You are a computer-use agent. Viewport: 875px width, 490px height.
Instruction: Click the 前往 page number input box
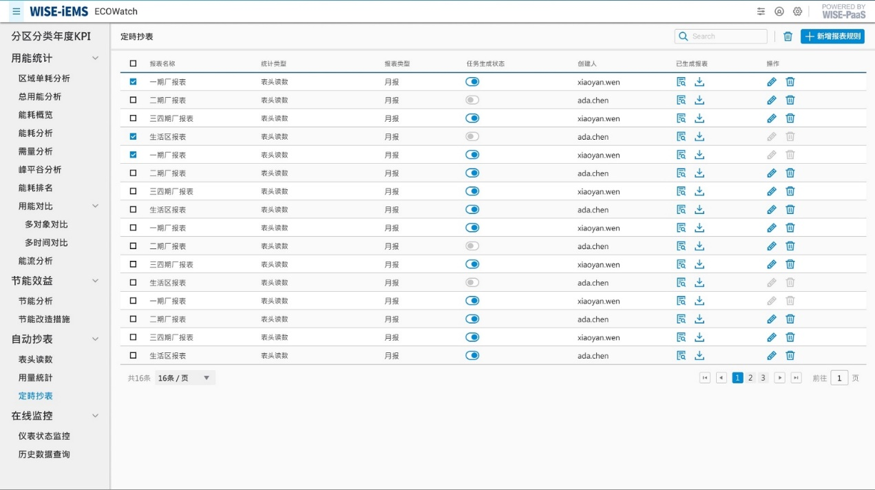839,378
